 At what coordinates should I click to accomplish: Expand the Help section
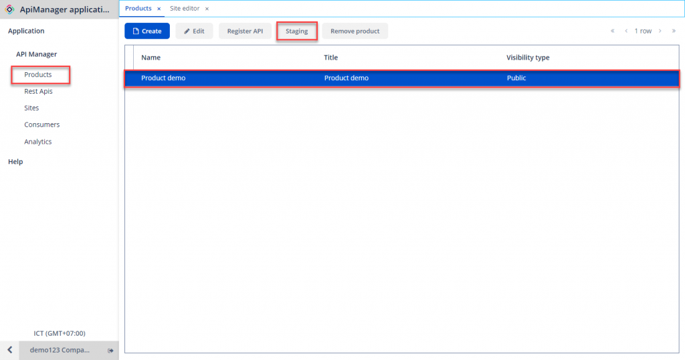pyautogui.click(x=15, y=162)
